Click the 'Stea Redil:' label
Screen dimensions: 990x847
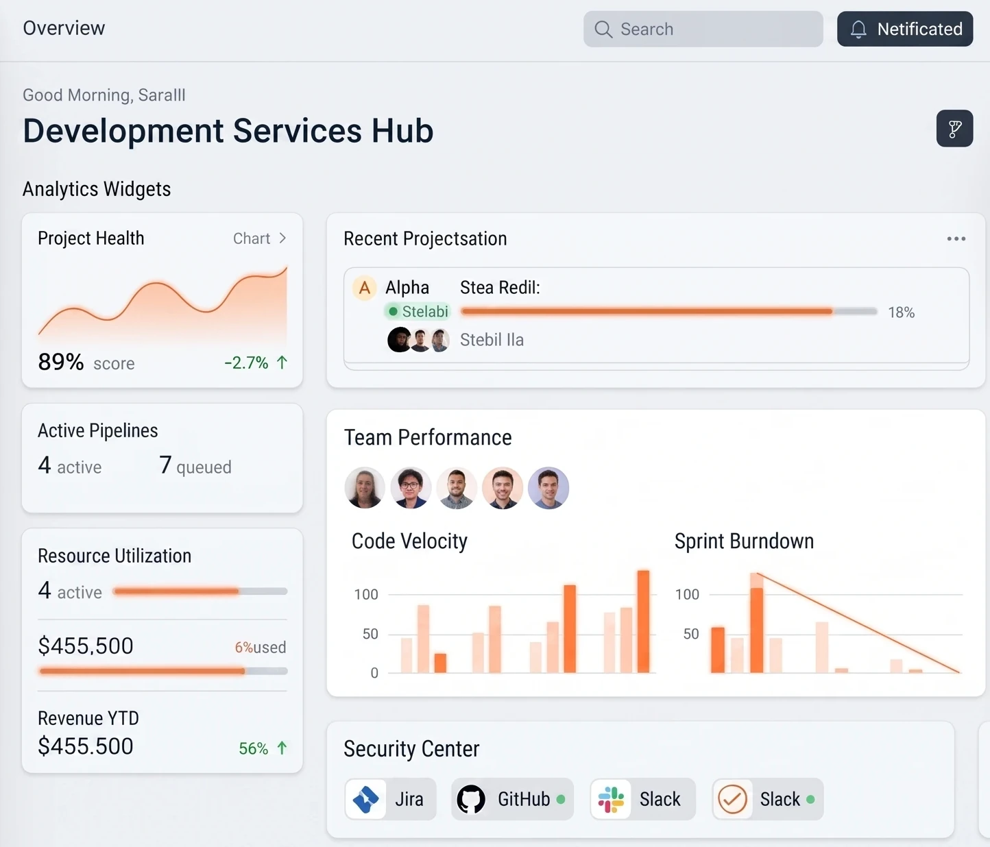click(500, 287)
